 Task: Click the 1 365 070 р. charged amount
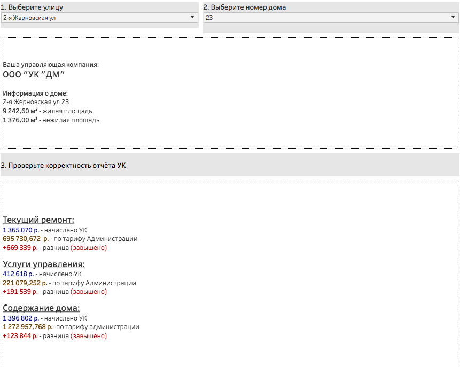tap(20, 230)
